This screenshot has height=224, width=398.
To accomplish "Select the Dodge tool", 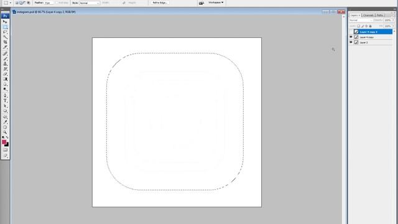I will [5, 89].
